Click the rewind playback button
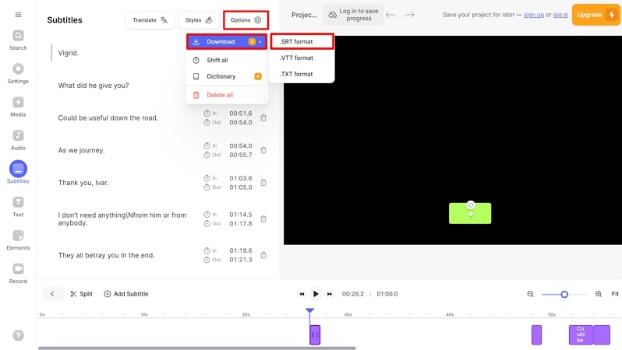 (x=302, y=294)
